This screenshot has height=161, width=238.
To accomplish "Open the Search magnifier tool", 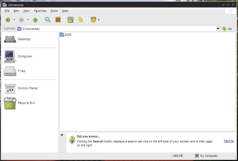I will [48, 20].
